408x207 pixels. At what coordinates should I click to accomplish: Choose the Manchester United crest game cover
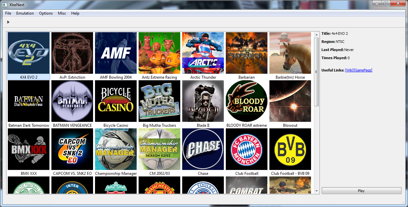[x=159, y=185]
